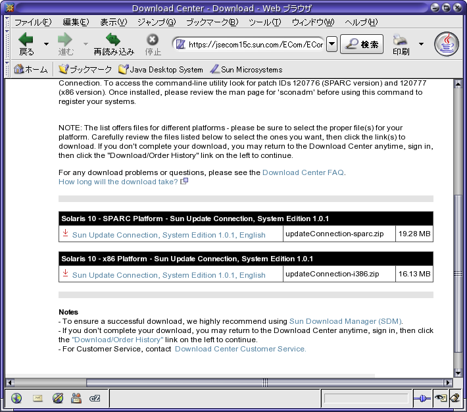Download the x86 Sun Update Connection English link
467x412 pixels.
pos(168,275)
